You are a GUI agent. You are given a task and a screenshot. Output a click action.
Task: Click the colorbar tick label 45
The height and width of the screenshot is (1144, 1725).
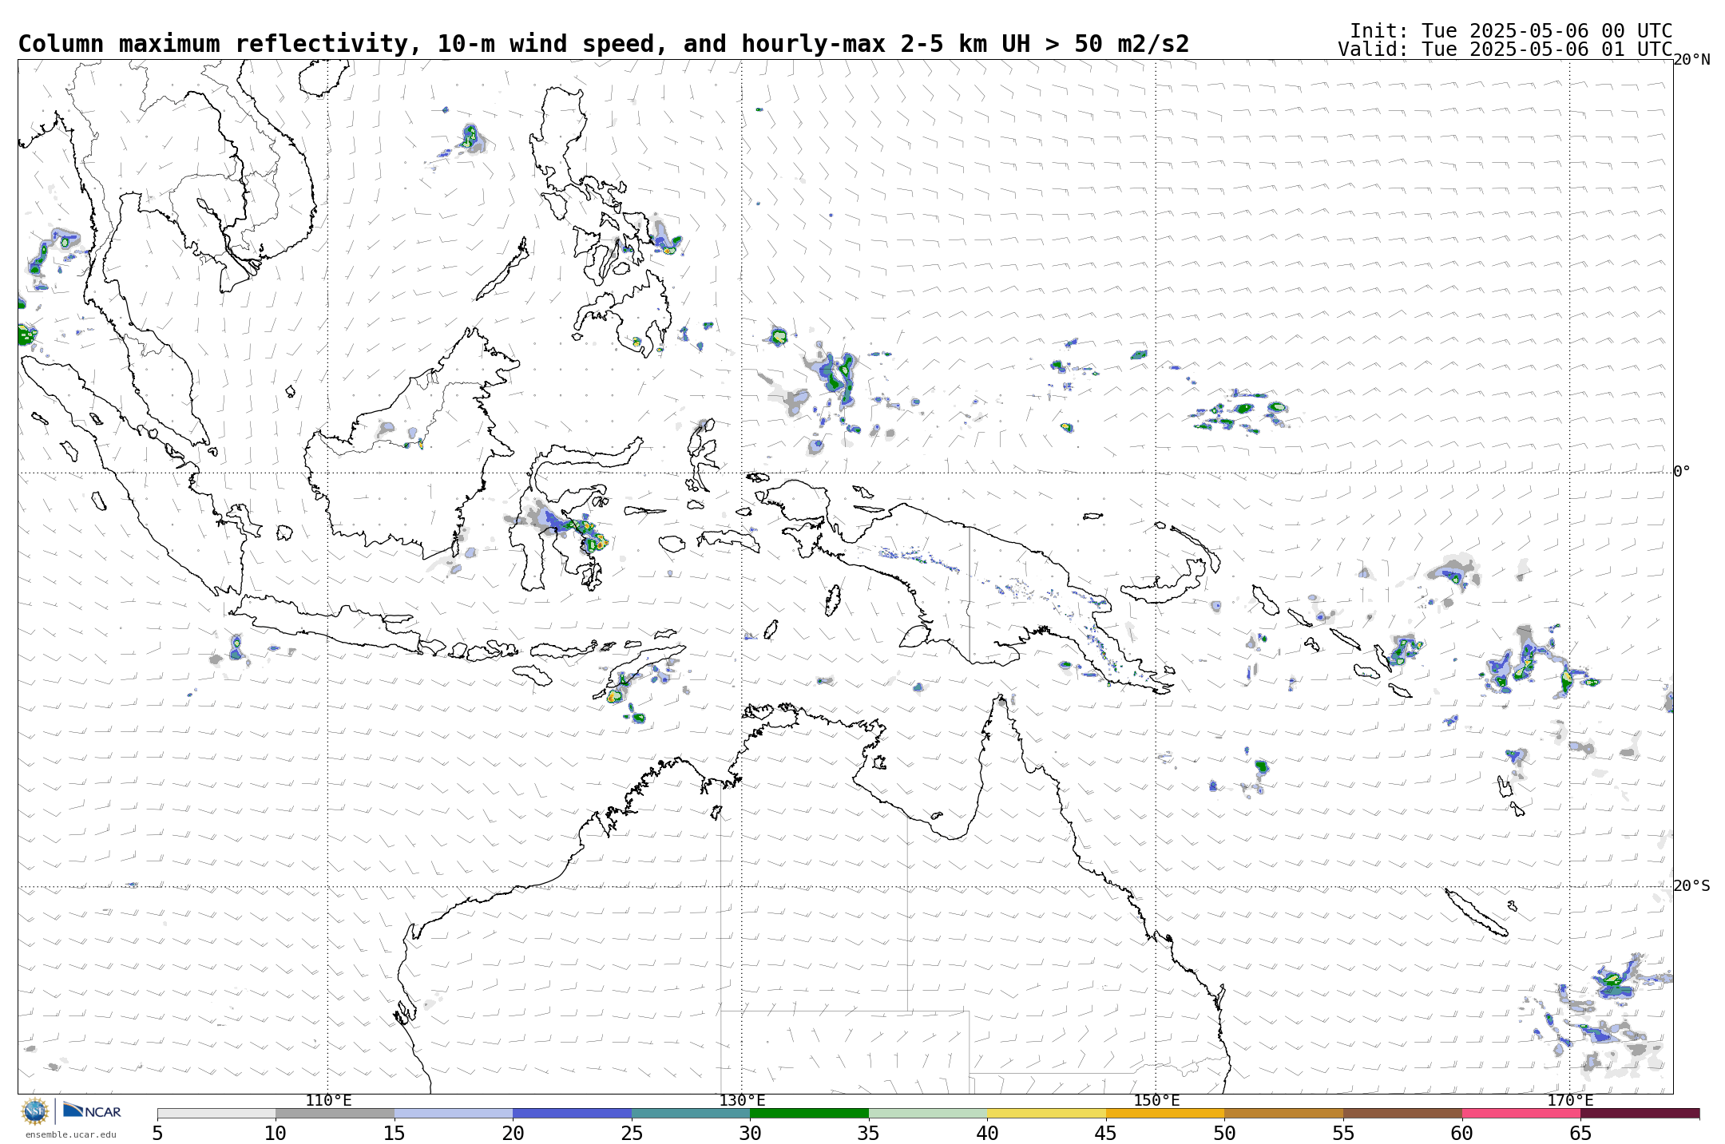[x=1106, y=1134]
